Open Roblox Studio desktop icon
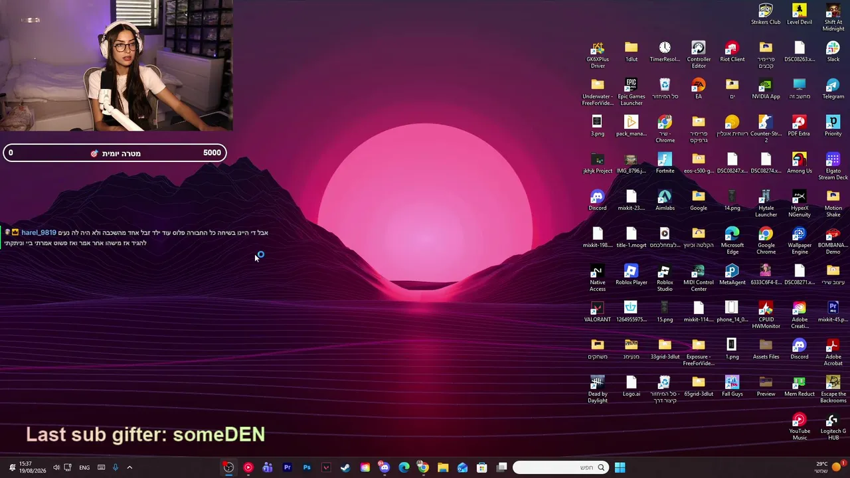 click(x=665, y=278)
